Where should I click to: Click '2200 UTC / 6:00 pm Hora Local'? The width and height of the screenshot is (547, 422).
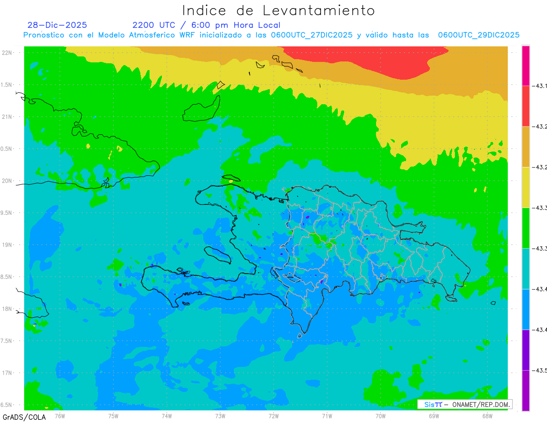206,25
